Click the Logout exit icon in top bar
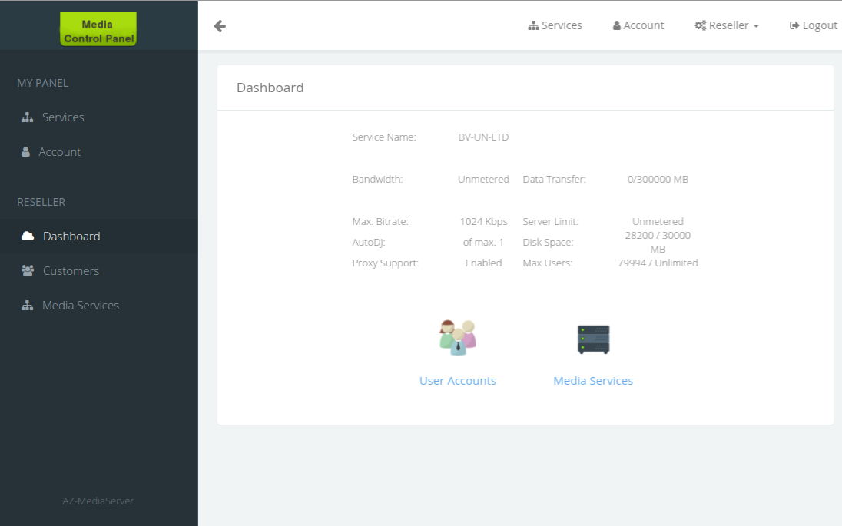Viewport: 842px width, 526px height. click(794, 25)
